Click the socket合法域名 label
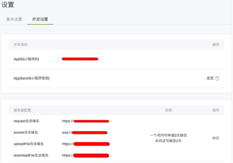This screenshot has width=233, height=163. [26, 132]
